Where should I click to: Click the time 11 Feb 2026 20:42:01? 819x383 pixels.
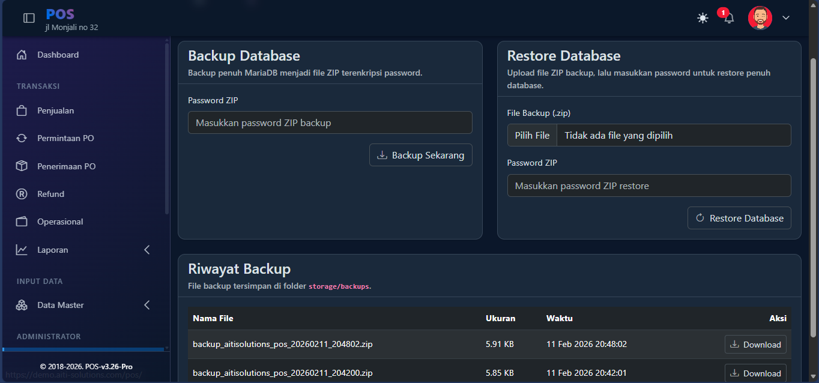click(587, 373)
